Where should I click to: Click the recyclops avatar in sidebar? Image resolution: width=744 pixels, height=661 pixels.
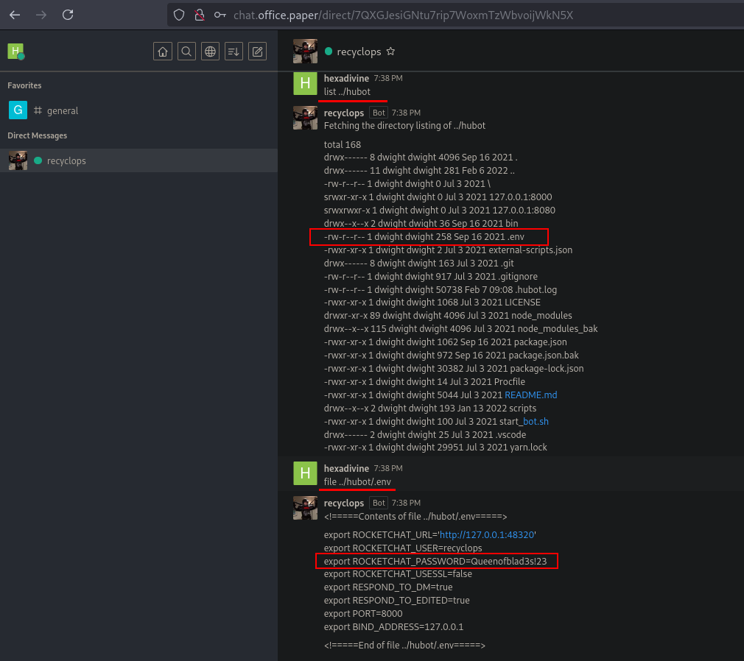(18, 160)
